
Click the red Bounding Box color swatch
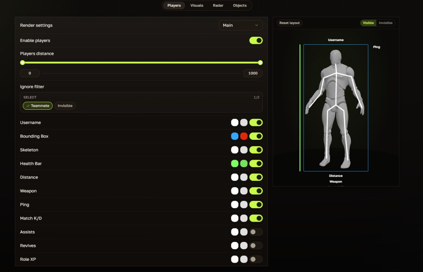244,136
